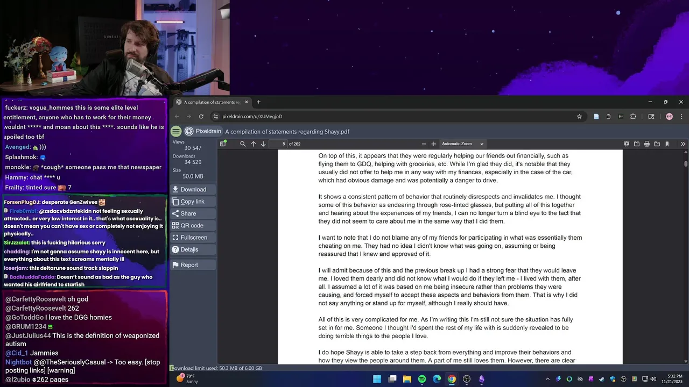Download the file from Pixeldrain
The width and height of the screenshot is (689, 387).
pyautogui.click(x=193, y=189)
